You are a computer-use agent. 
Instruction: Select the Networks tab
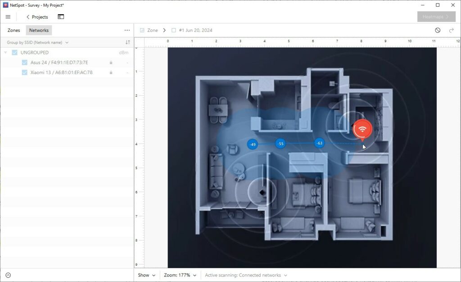39,30
